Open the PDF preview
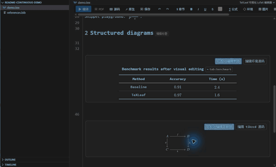Screen dimensions: 276x167 99,9
